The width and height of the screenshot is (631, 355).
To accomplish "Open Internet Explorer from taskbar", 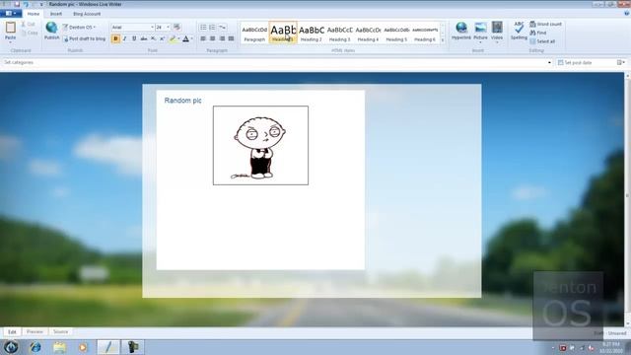I will pyautogui.click(x=35, y=347).
